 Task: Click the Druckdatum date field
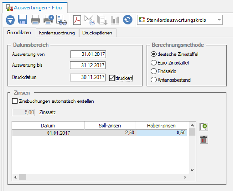[x=88, y=77]
